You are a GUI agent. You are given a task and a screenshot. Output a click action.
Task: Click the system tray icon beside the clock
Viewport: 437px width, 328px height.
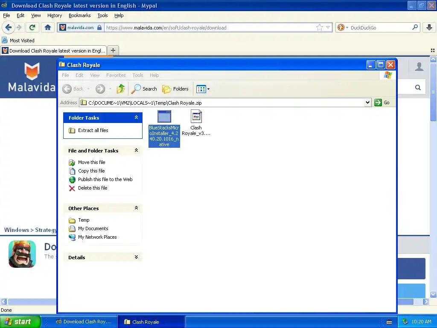coord(405,322)
